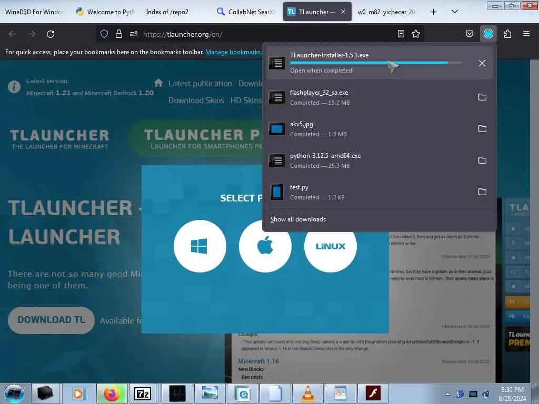
Task: Show akv5.jpg in its folder
Action: [482, 129]
